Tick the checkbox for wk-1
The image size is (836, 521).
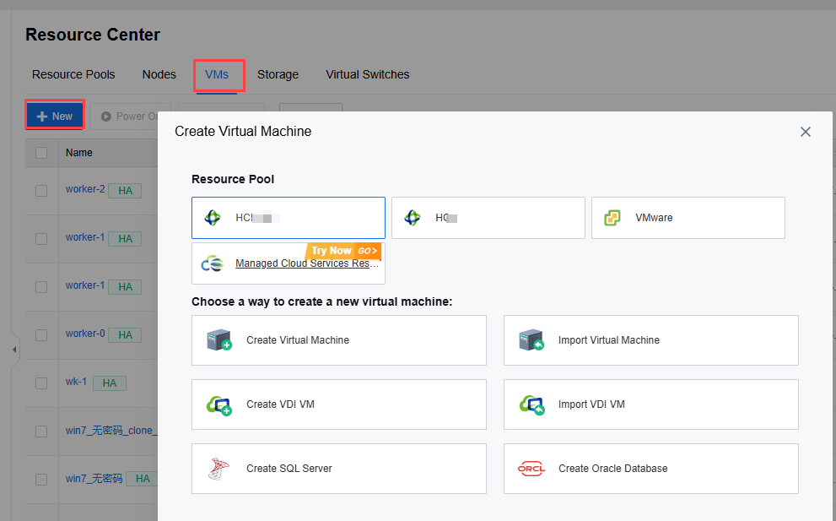[x=41, y=383]
